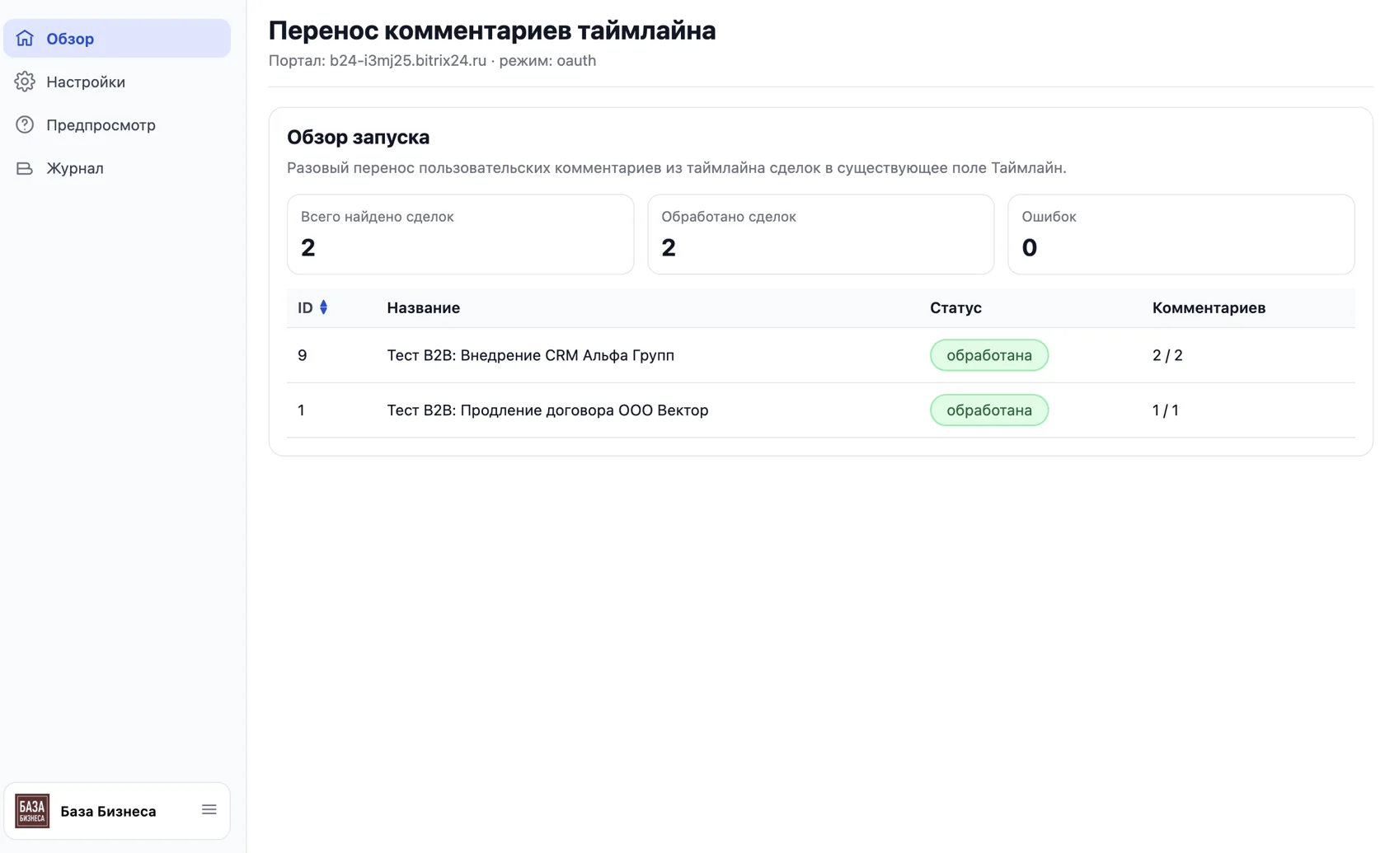Go to the Настройки menu item
The image size is (1385, 853).
(117, 82)
